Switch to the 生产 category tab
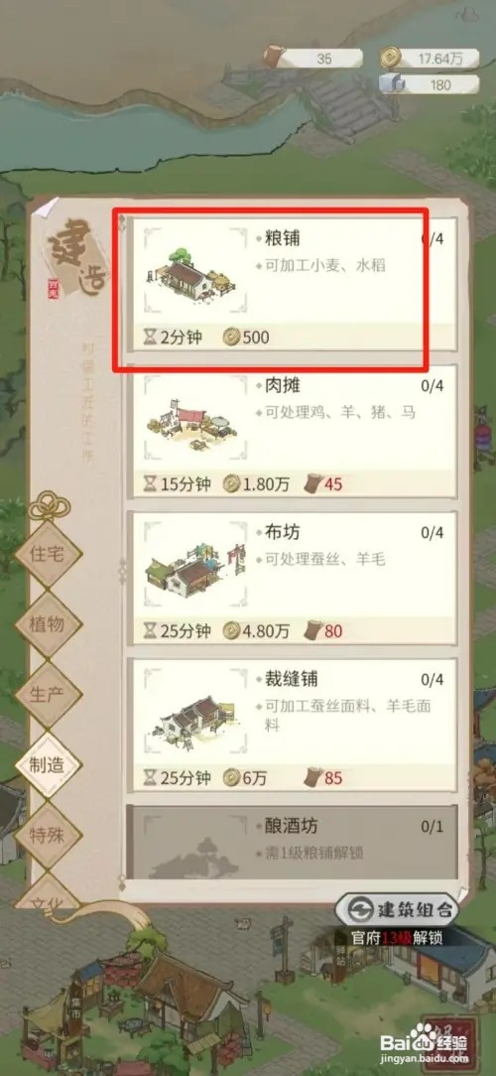This screenshot has width=496, height=1076. (x=48, y=694)
